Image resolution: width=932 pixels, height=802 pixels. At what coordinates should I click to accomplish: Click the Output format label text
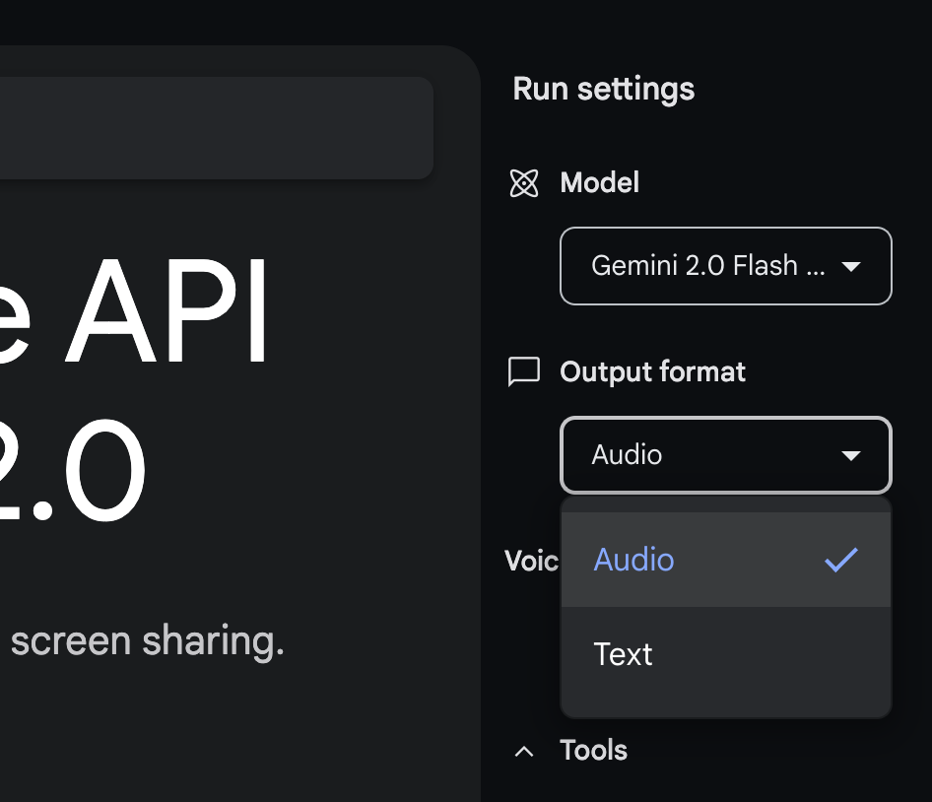pos(652,371)
